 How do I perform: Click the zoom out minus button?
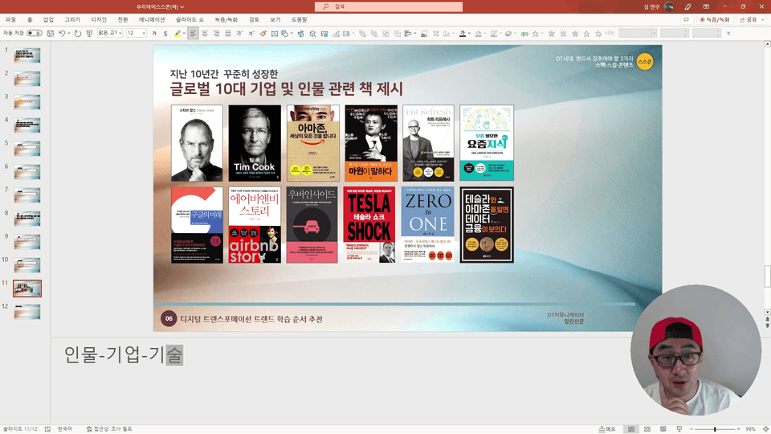tap(691, 429)
